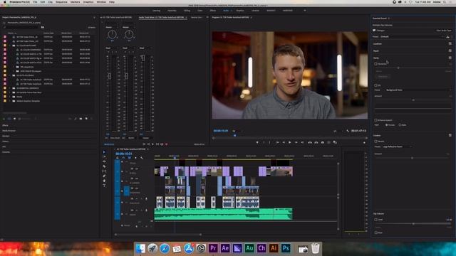Toggle Snap in the timeline header
This screenshot has height=256, width=456.
tap(123, 158)
